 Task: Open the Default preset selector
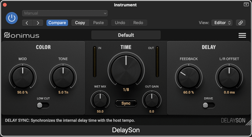(x=126, y=35)
